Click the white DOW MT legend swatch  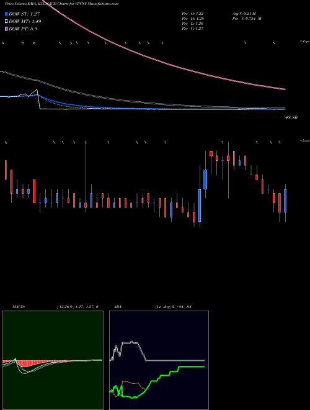6,22
